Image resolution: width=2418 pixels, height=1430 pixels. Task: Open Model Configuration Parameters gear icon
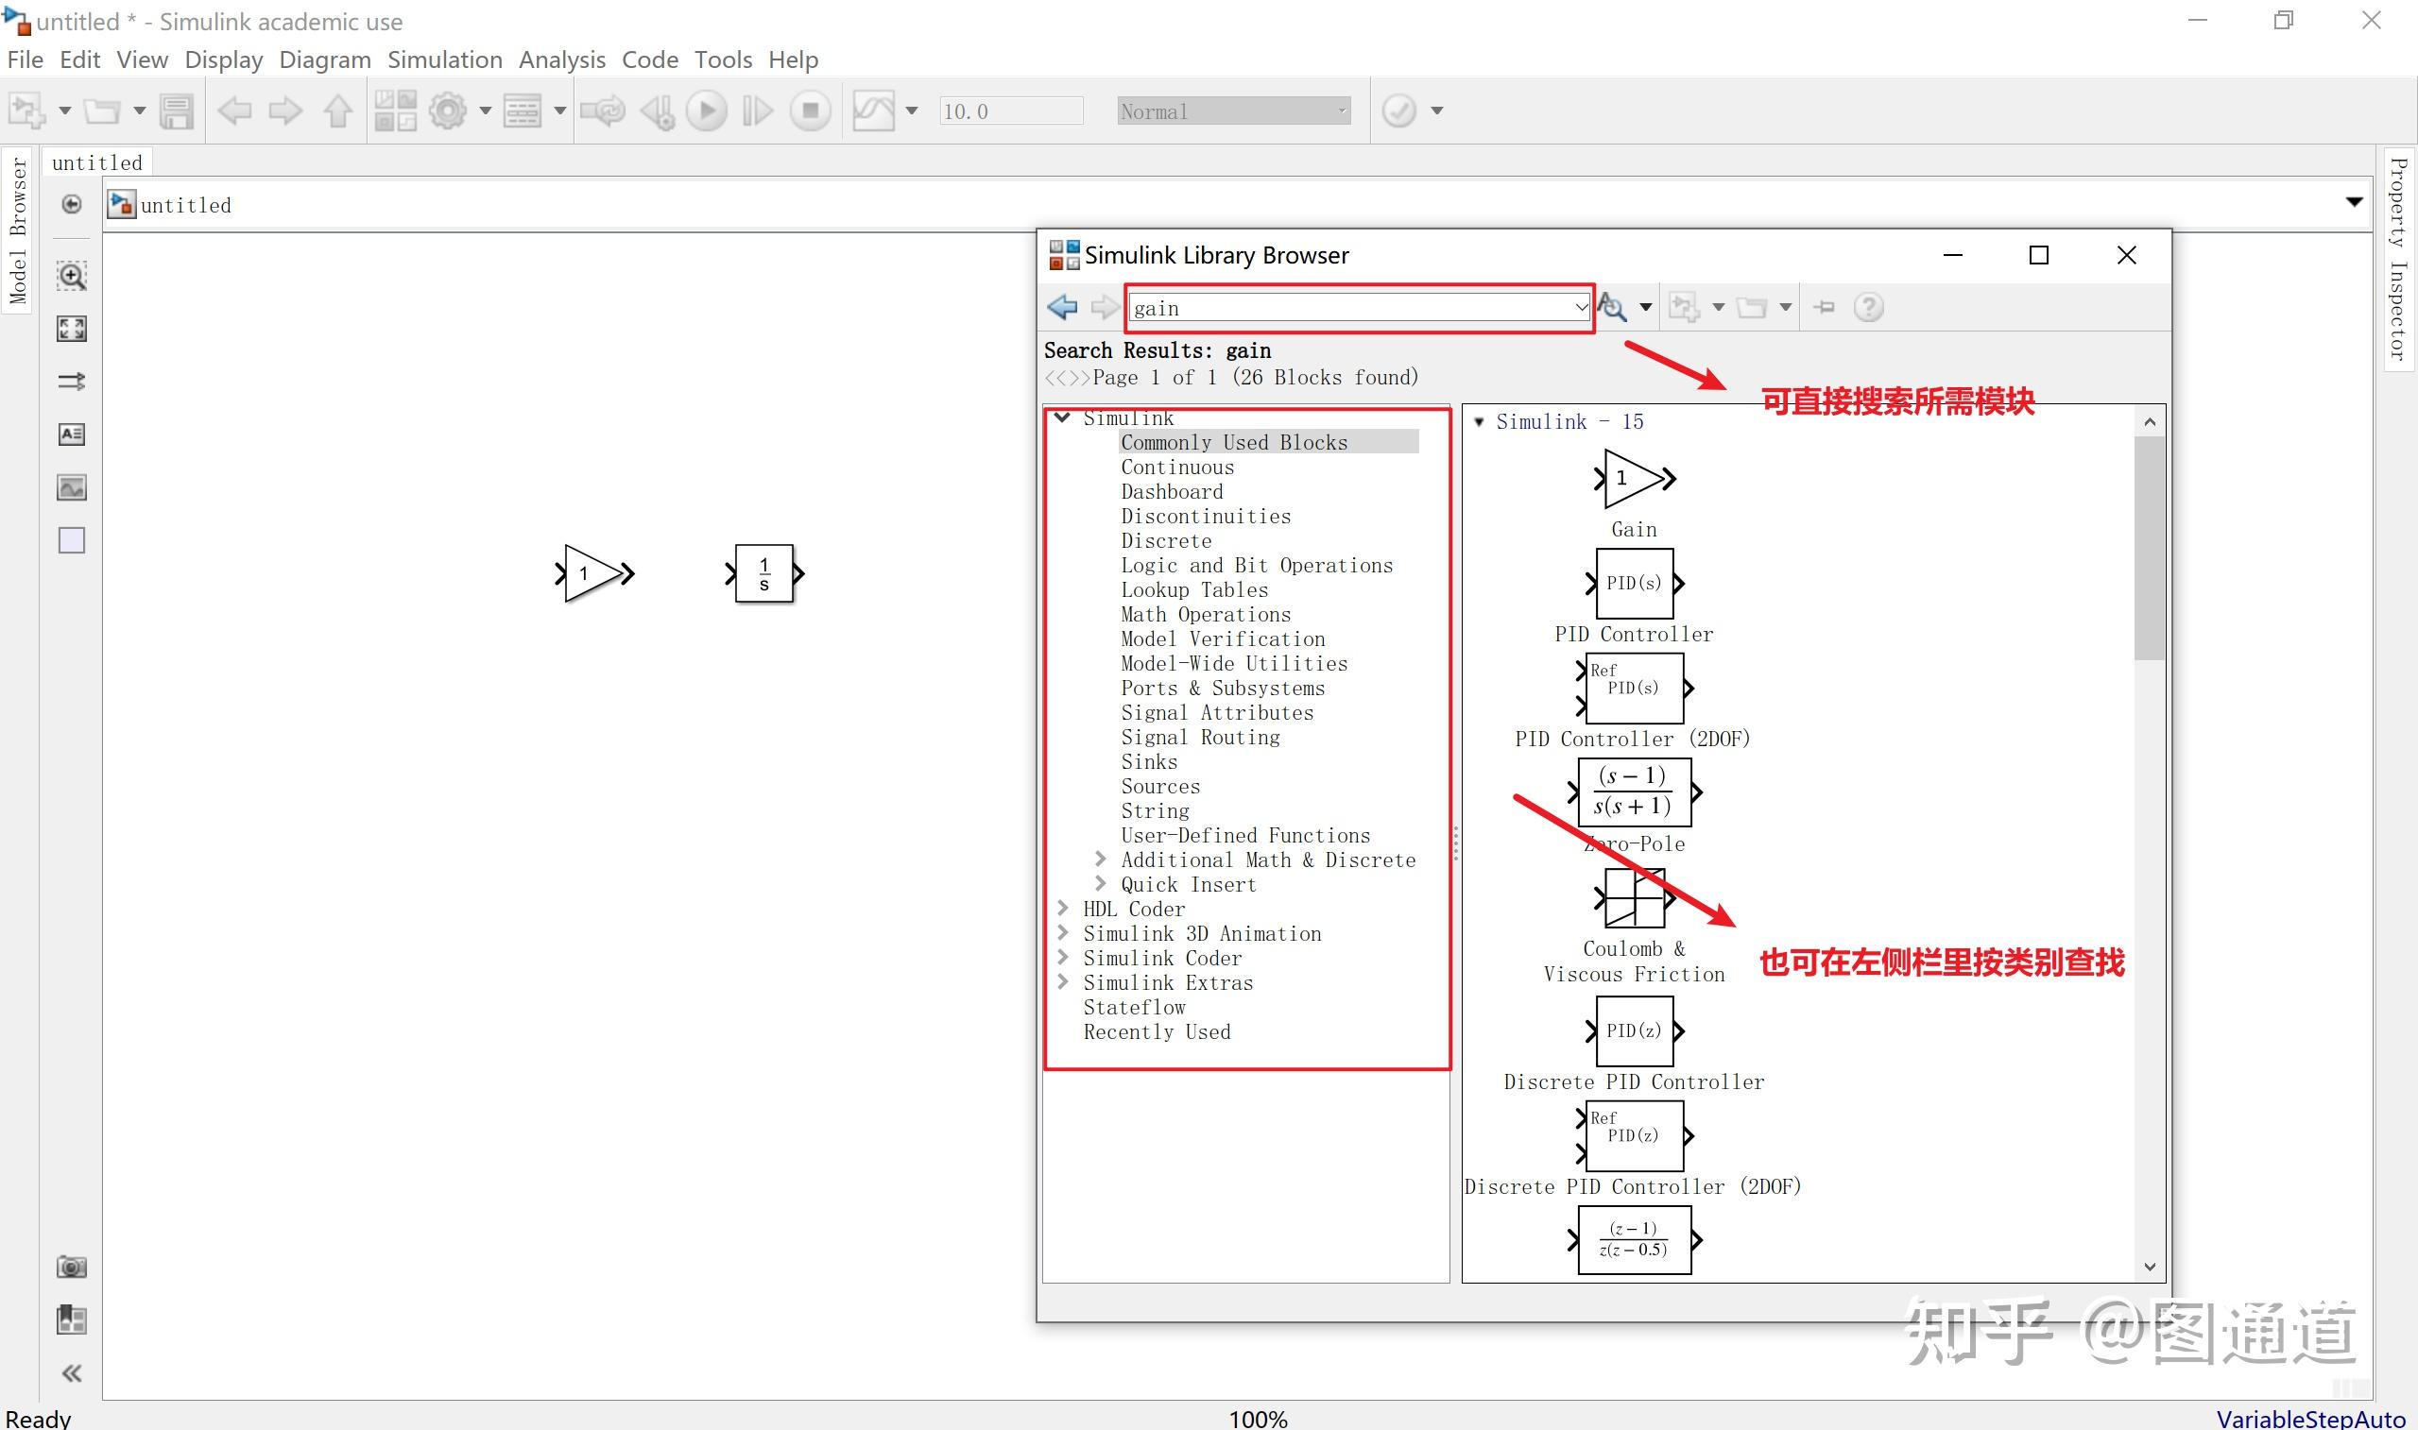[448, 111]
